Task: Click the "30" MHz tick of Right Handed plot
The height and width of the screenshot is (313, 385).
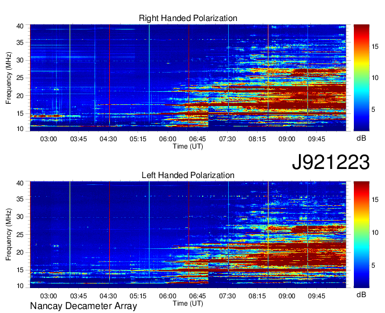Action: click(x=20, y=60)
